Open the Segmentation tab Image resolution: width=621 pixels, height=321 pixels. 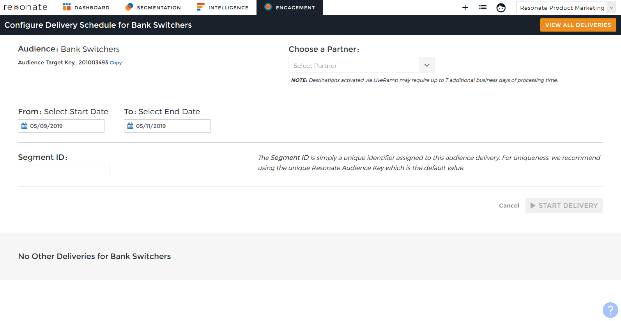point(153,7)
